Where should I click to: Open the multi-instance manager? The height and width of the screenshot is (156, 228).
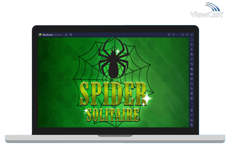point(192,89)
